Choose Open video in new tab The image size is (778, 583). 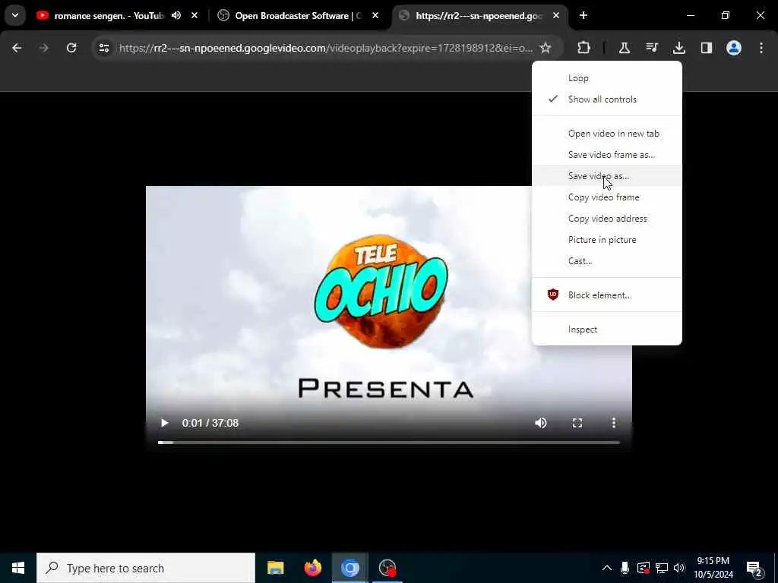pyautogui.click(x=607, y=134)
